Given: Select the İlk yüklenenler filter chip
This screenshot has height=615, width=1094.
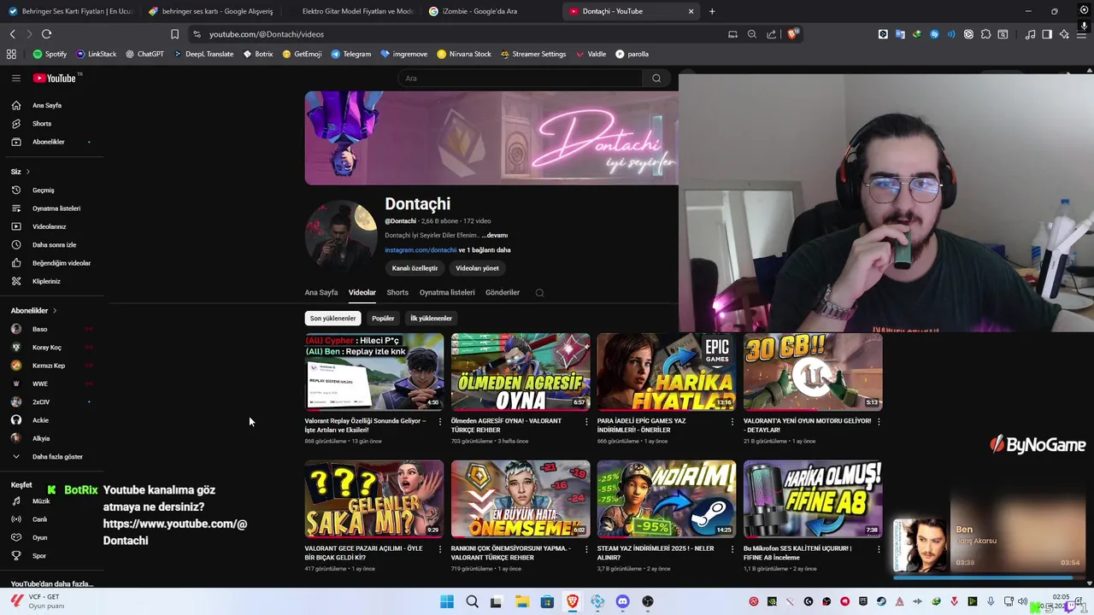Looking at the screenshot, I should tap(431, 318).
